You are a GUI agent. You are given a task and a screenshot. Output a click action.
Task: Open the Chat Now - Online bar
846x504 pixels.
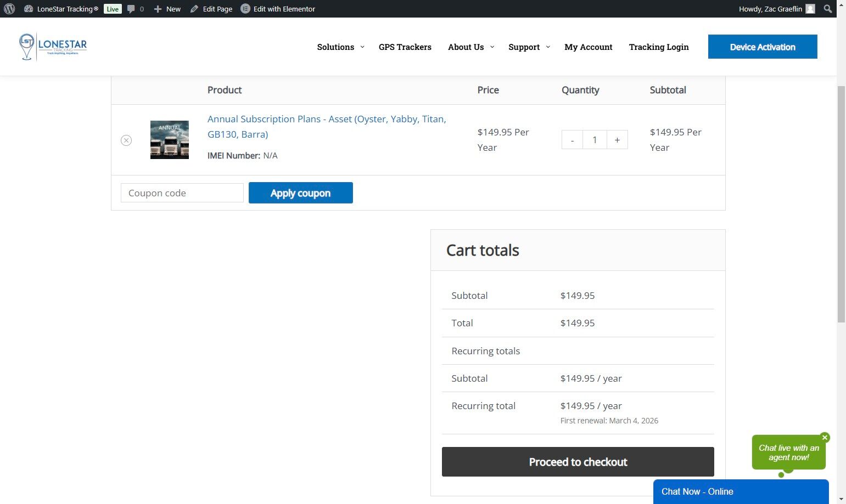tap(741, 492)
